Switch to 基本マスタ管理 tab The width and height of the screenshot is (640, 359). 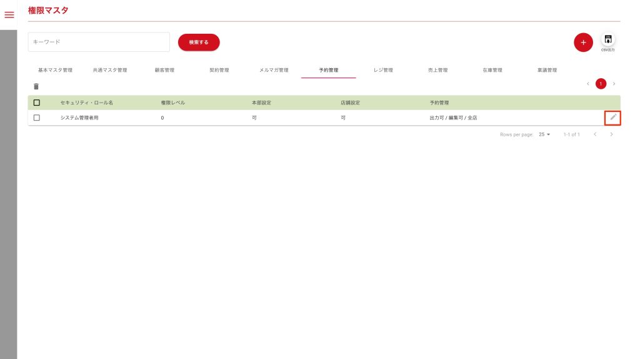pyautogui.click(x=55, y=70)
